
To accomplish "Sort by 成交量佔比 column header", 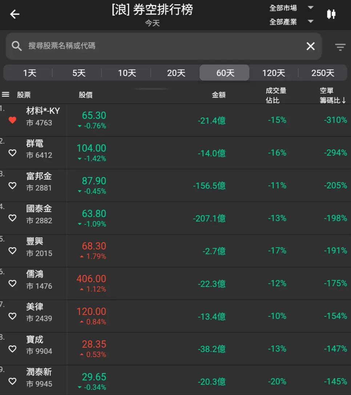I will [275, 95].
